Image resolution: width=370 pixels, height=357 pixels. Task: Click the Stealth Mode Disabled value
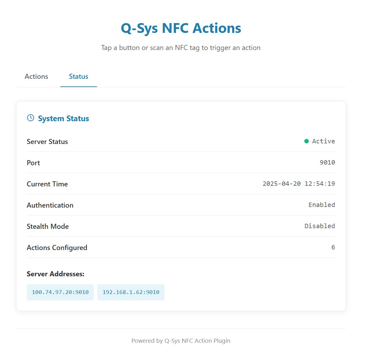(x=319, y=226)
